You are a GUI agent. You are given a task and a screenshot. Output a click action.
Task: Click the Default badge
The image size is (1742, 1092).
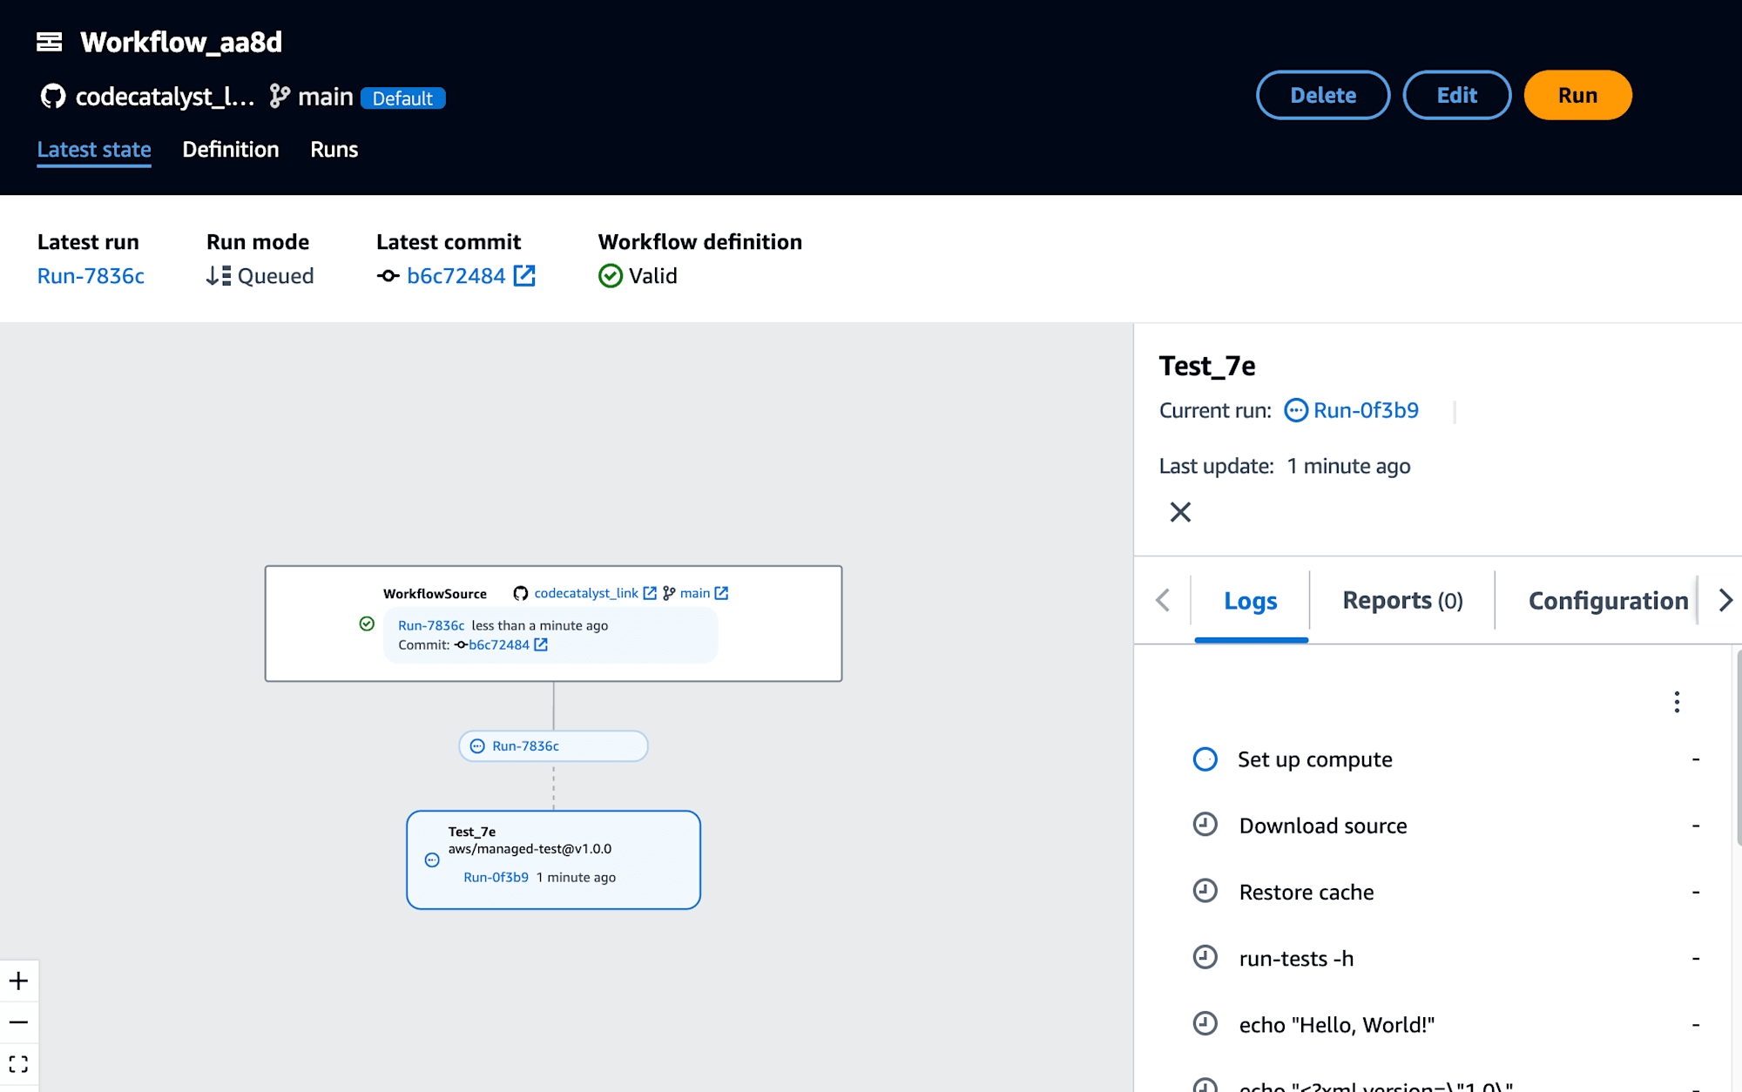[402, 98]
